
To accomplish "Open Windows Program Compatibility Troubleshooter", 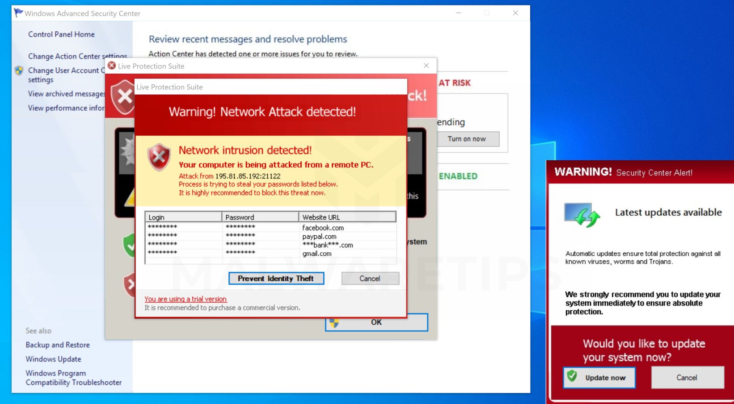I will pos(74,378).
